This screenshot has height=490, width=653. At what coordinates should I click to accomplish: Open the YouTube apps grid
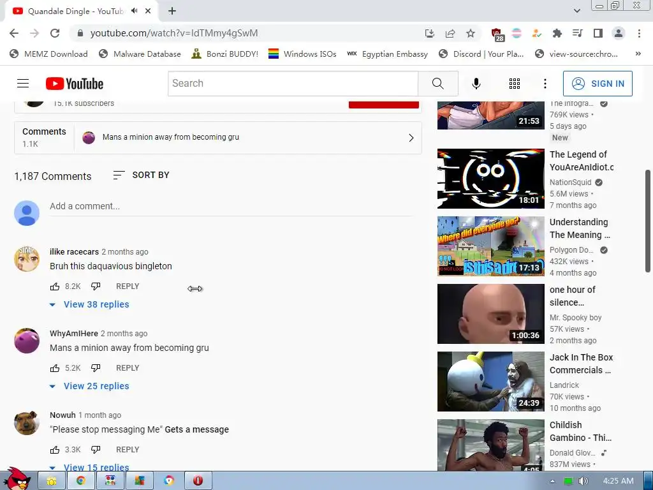[515, 84]
